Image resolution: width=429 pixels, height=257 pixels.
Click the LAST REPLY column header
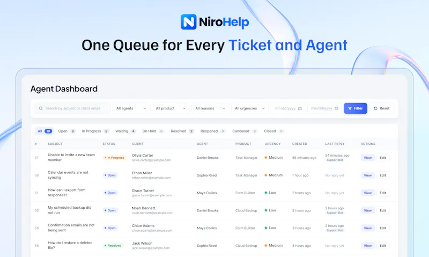335,144
